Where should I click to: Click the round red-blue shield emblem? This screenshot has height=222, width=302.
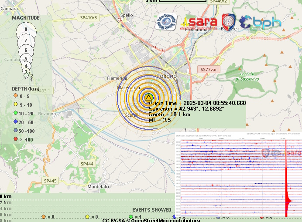pyautogui.click(x=229, y=21)
